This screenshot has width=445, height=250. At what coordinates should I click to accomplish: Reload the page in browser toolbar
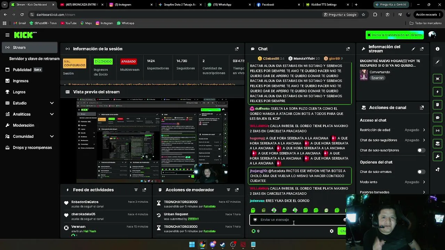coord(22,15)
